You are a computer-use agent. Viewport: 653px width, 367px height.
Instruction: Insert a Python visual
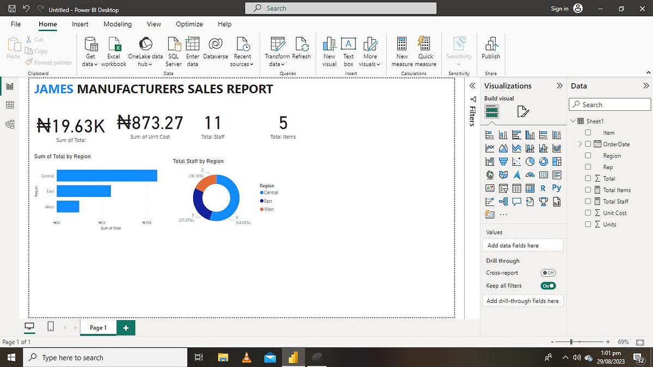click(556, 188)
